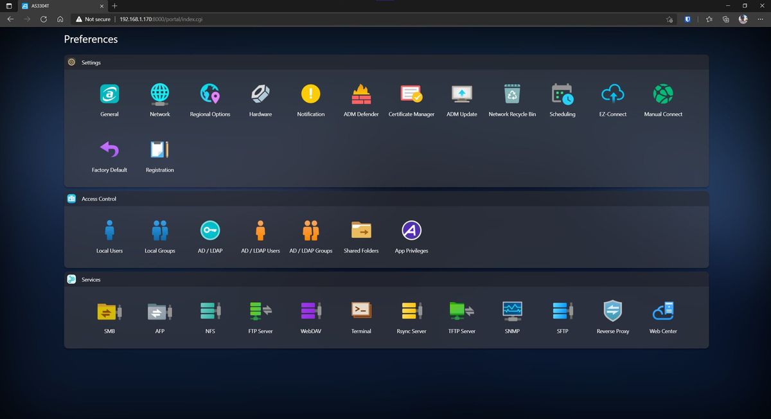The image size is (771, 419).
Task: Click the Not secure site warning
Action: pyautogui.click(x=93, y=19)
